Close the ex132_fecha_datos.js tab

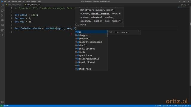[x=40, y=5]
